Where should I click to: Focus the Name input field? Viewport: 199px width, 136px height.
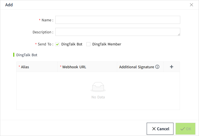(x=118, y=20)
